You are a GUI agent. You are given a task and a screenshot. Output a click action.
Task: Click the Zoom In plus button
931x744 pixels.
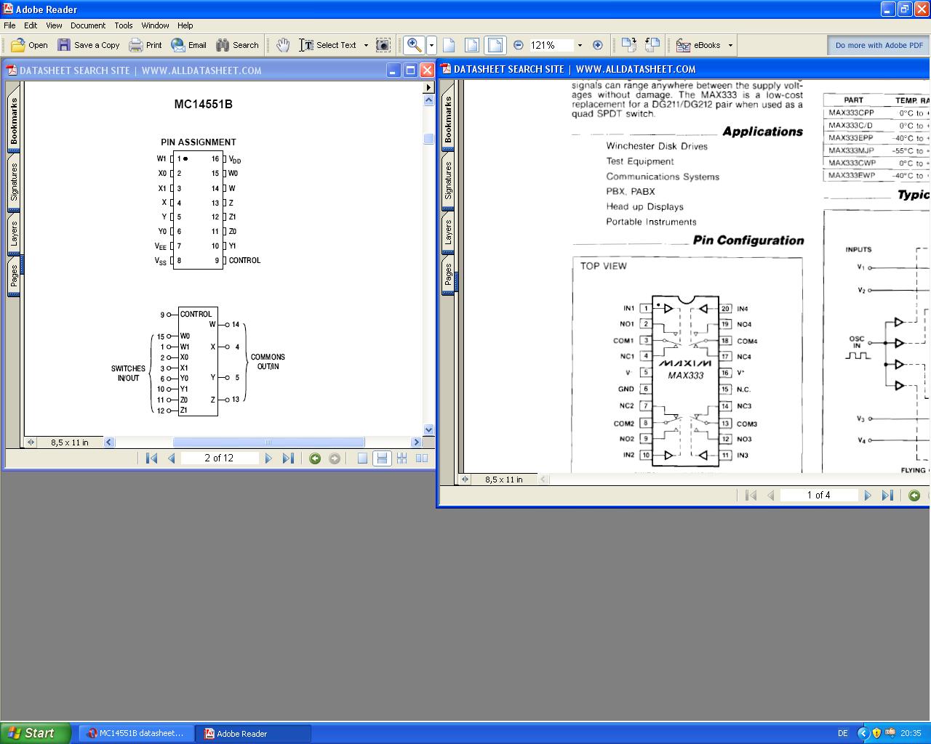tap(598, 45)
